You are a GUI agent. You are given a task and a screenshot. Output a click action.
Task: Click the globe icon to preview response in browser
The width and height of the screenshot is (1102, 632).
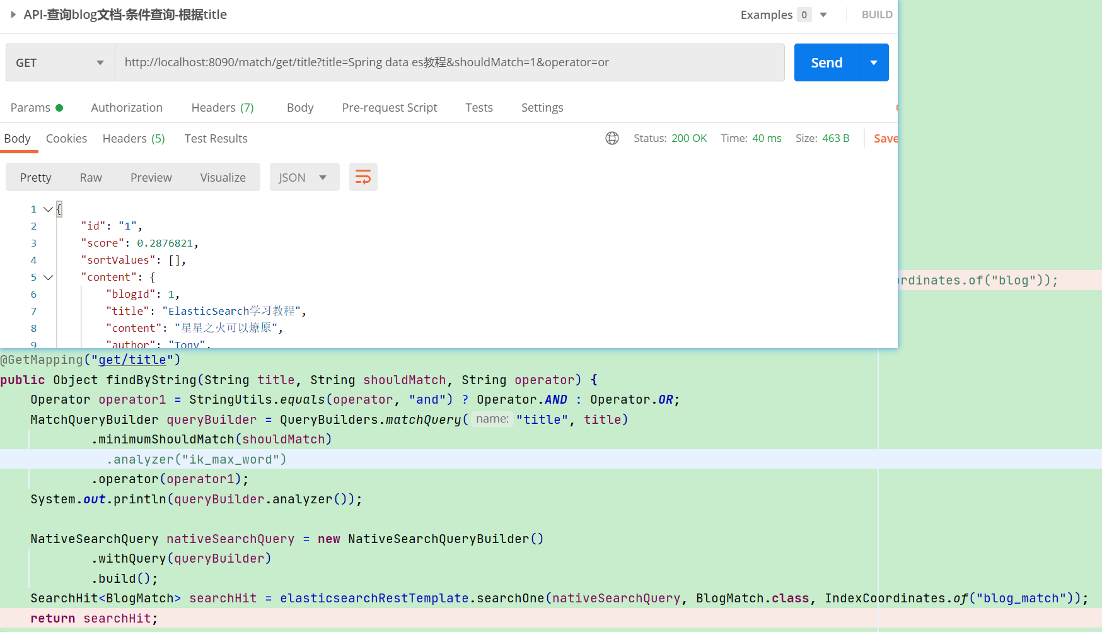tap(612, 138)
